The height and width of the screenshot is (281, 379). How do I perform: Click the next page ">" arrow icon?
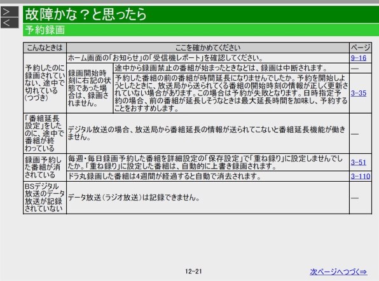(10, 11)
